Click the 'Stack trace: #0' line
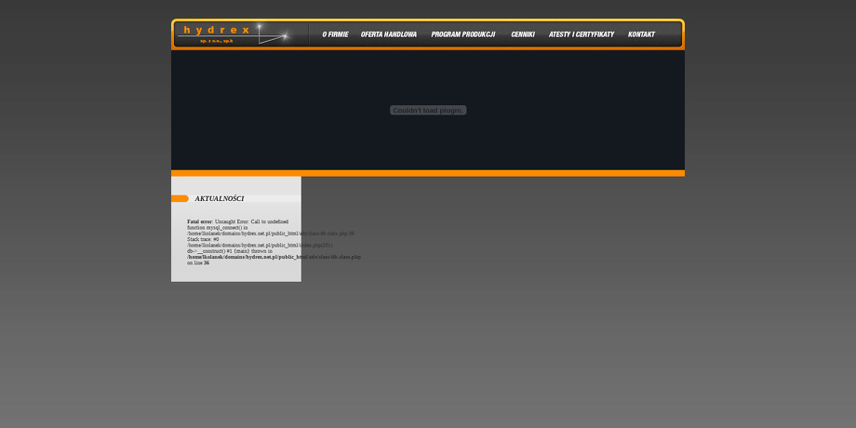The height and width of the screenshot is (428, 856). (x=203, y=239)
